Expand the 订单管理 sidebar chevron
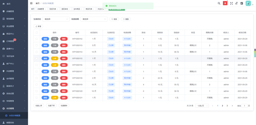 coord(25,41)
